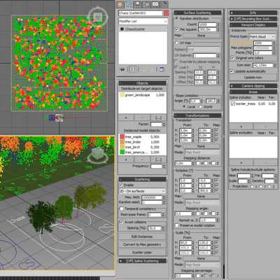Click the red object color swatch
The width and height of the screenshot is (280, 280).
(x=166, y=13)
